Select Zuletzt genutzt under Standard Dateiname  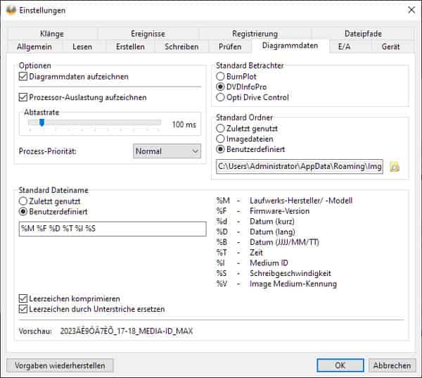tap(23, 200)
